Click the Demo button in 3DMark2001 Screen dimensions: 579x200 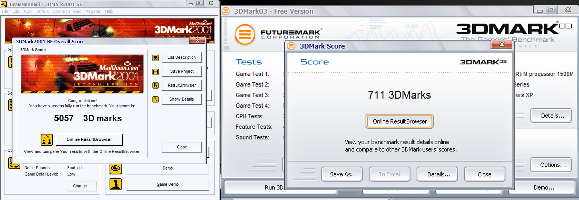pyautogui.click(x=168, y=168)
